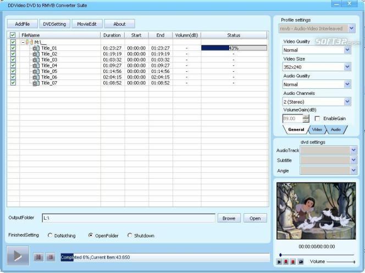Open the Angle dropdown
The height and width of the screenshot is (273, 365).
(x=353, y=170)
